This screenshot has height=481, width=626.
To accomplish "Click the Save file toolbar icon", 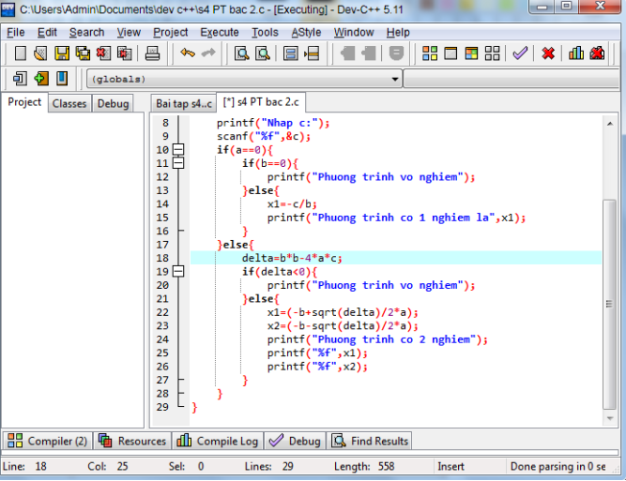I will [62, 53].
